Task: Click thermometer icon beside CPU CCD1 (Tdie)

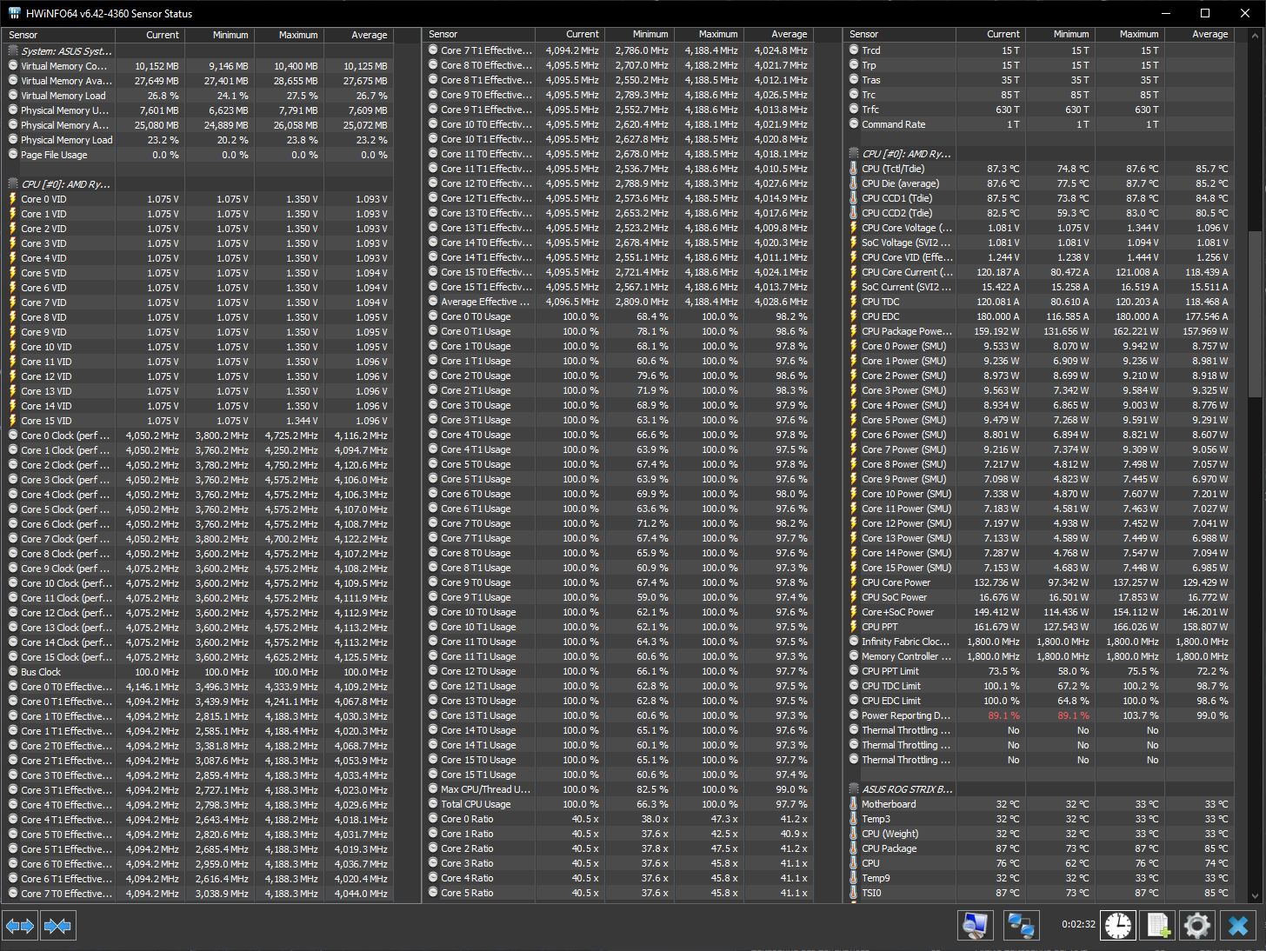Action: (x=854, y=198)
